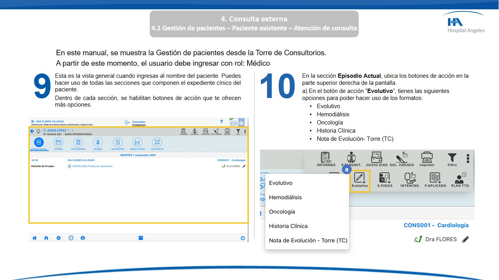This screenshot has height=280, width=499.
Task: Click the home icon in bottom bar
Action: coord(34,238)
